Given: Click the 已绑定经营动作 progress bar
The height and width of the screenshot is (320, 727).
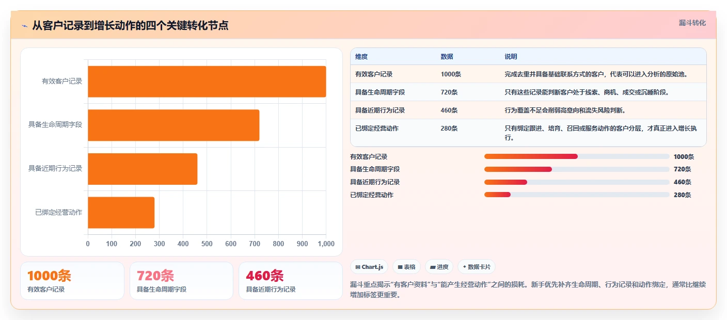Looking at the screenshot, I should [x=577, y=195].
